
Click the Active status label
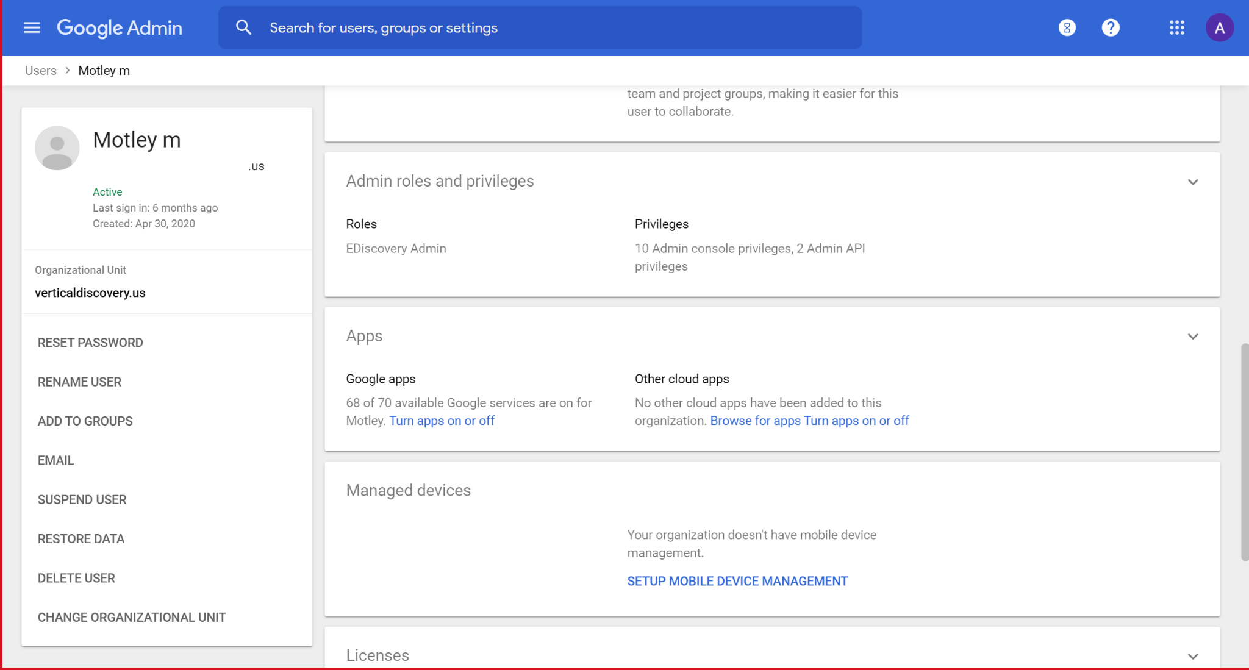pos(107,192)
